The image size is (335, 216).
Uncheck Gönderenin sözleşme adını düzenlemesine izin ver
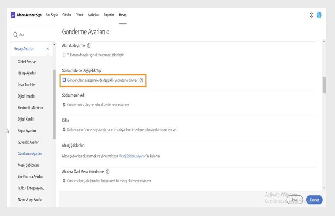tap(64, 105)
